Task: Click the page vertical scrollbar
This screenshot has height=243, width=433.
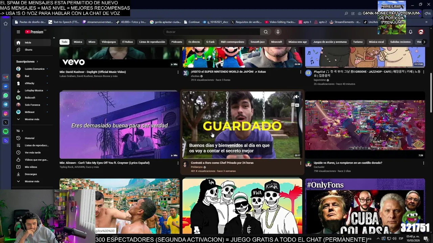Action: pos(431,92)
